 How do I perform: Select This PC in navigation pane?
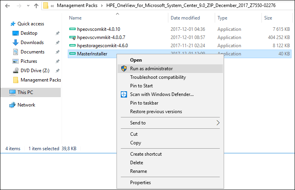click(25, 92)
